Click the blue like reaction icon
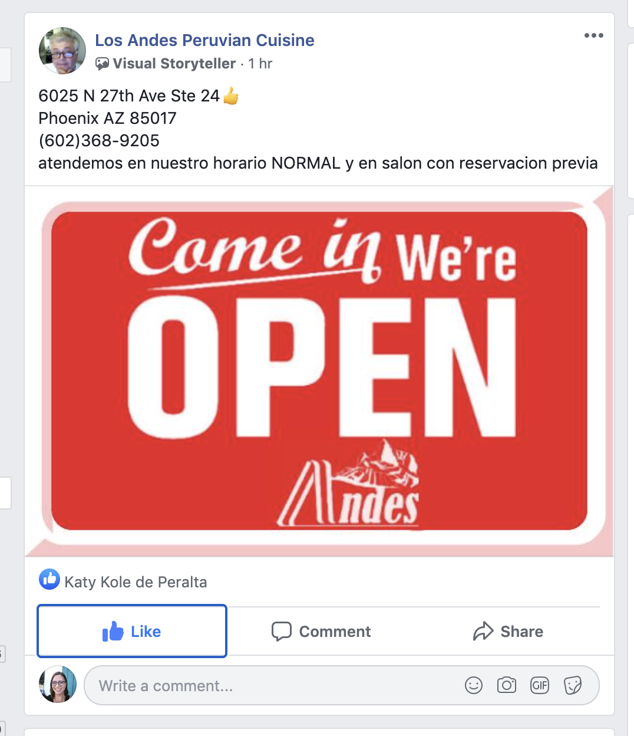Viewport: 634px width, 736px height. click(x=49, y=580)
